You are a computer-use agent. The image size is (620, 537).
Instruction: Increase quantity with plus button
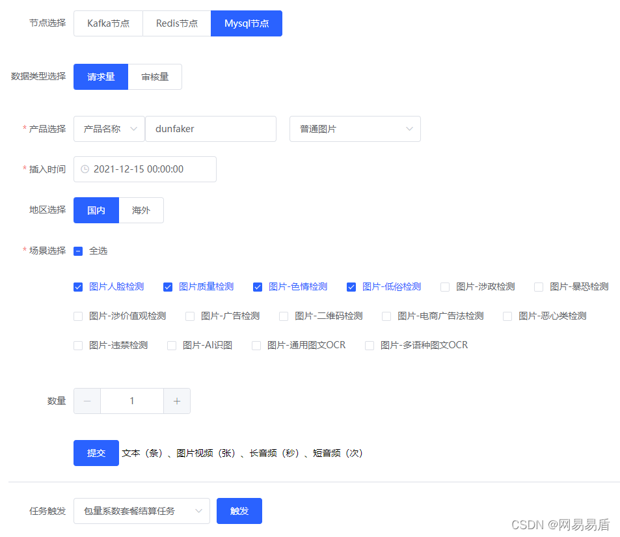177,401
